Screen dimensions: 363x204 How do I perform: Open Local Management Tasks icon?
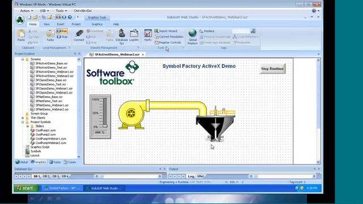tap(50, 35)
